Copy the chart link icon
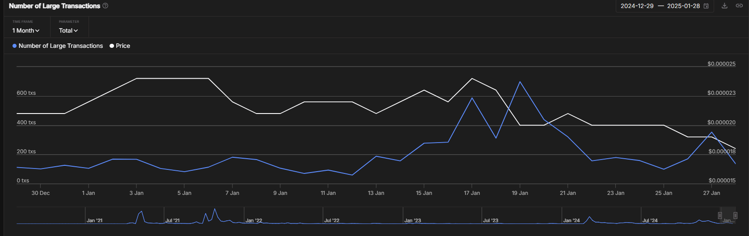The image size is (749, 236). pos(739,6)
